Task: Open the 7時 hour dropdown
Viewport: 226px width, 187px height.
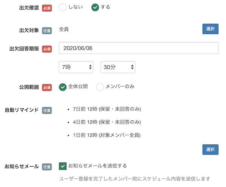Action: click(76, 67)
